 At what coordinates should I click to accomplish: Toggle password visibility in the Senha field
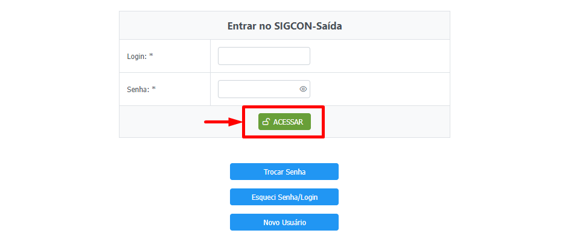click(303, 89)
